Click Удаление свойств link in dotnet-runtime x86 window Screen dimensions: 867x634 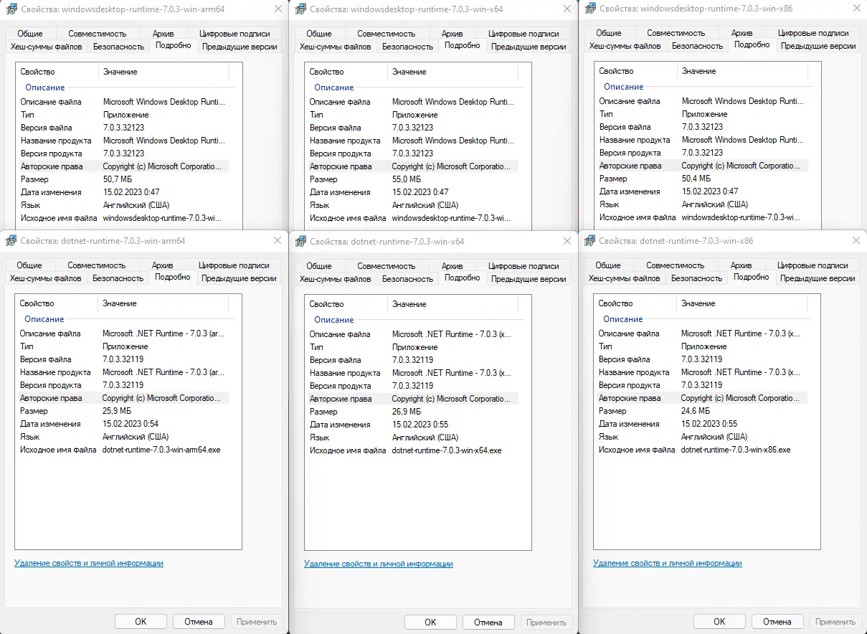(668, 564)
